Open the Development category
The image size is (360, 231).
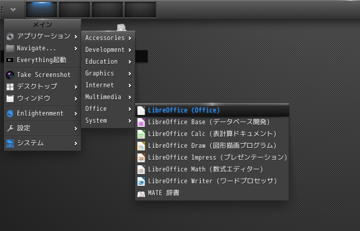pyautogui.click(x=108, y=50)
